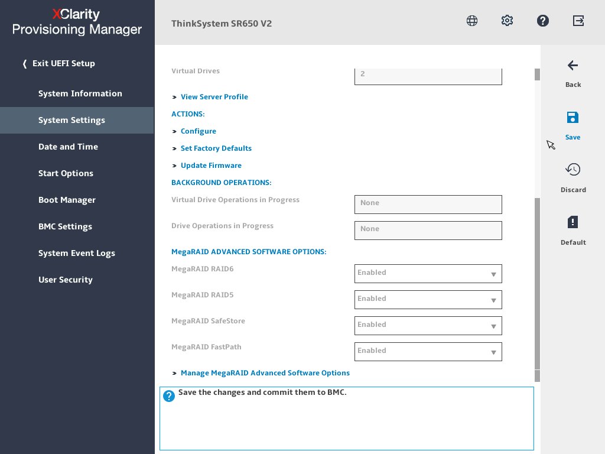Expand Manage MegaRAID Advanced Software Options arrow

pos(174,374)
